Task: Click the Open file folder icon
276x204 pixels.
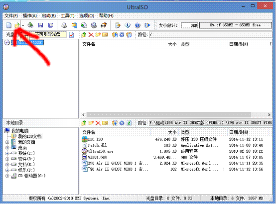Action: (x=17, y=25)
